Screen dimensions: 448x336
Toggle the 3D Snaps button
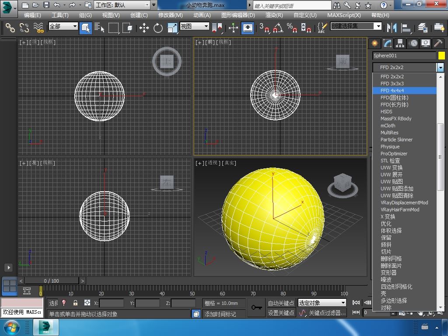264,28
